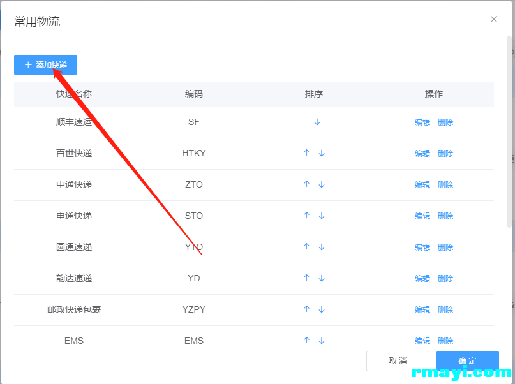The width and height of the screenshot is (515, 384).
Task: Click the 添加快递 button
Action: point(46,65)
